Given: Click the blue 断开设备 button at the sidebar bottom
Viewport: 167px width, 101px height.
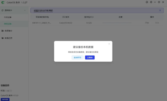Looking at the screenshot, I should click(x=5, y=99).
